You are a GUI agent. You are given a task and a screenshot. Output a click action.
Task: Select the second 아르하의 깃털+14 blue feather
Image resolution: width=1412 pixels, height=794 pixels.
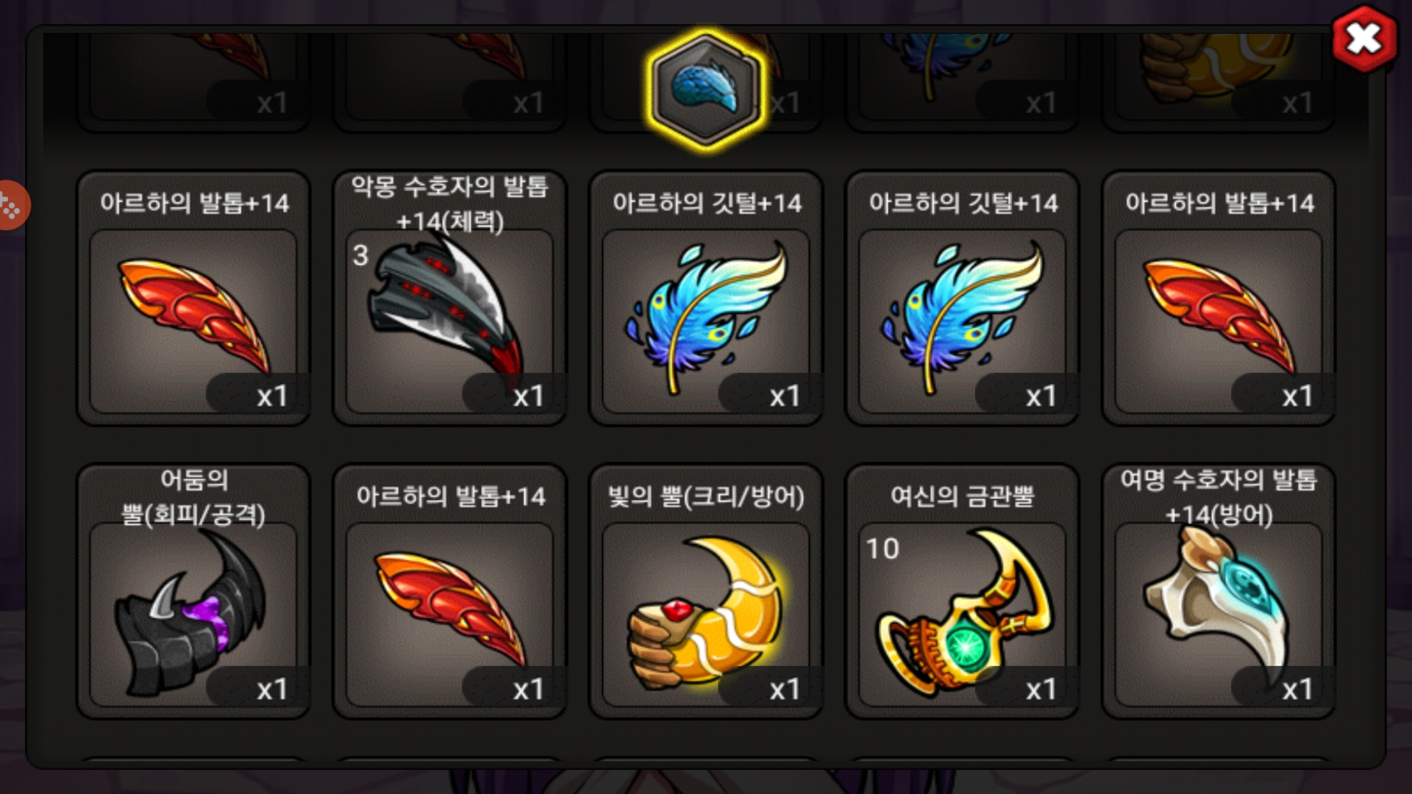tap(962, 298)
